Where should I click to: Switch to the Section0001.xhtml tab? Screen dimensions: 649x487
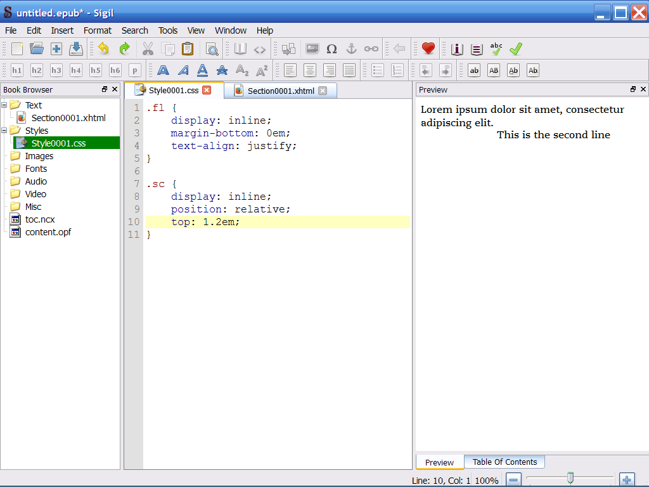pyautogui.click(x=280, y=91)
